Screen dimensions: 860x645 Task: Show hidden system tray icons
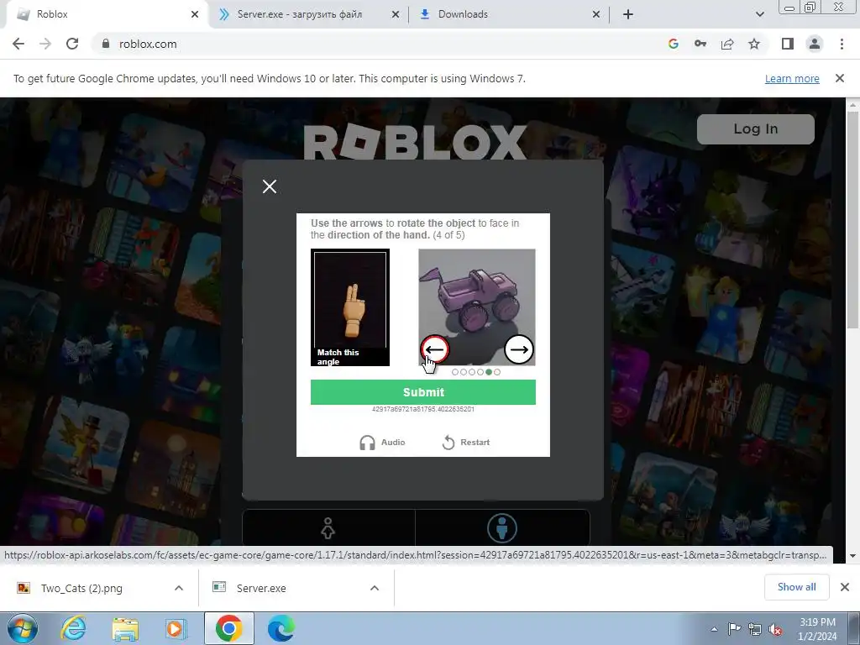714,630
